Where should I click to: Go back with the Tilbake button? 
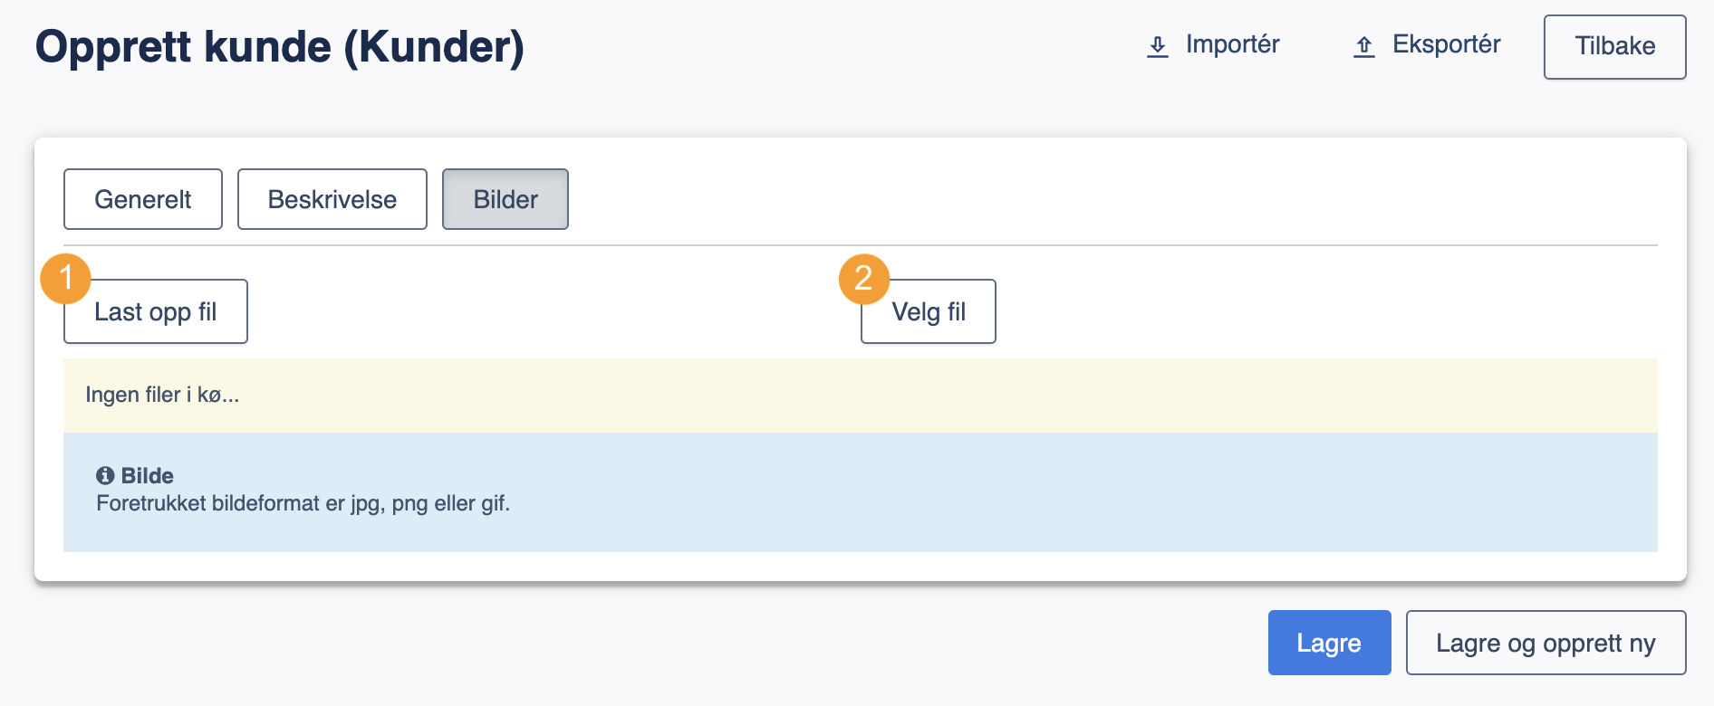pyautogui.click(x=1614, y=47)
